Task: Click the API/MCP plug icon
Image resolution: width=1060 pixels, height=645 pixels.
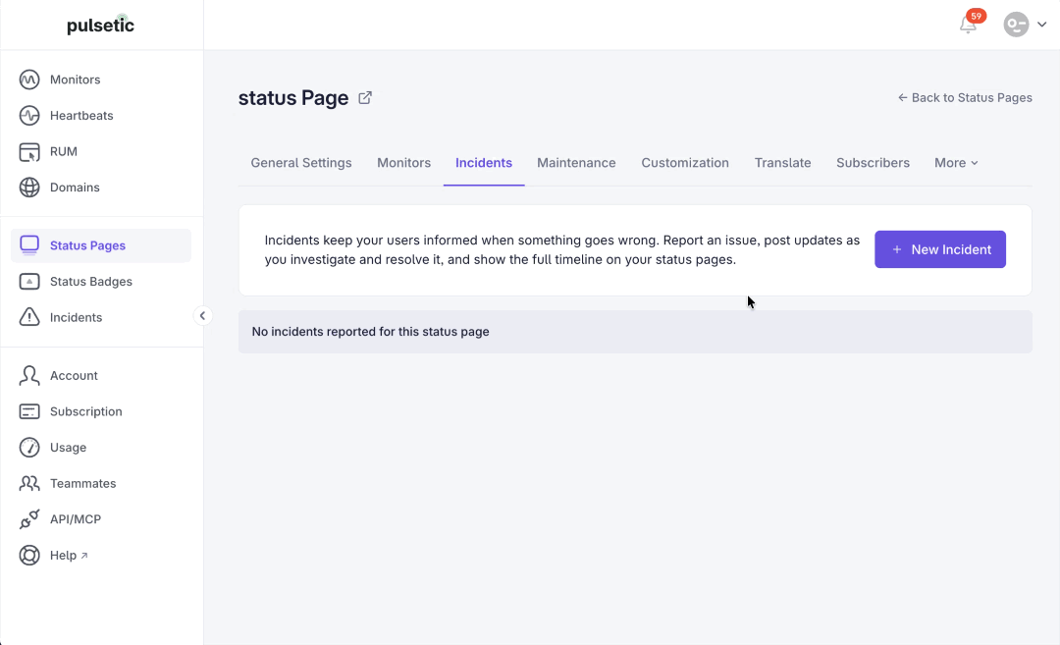Action: coord(29,519)
